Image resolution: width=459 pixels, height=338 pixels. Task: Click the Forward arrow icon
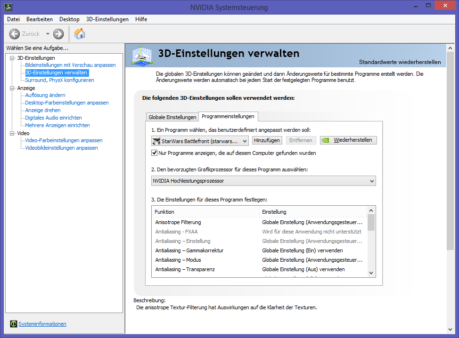(58, 34)
